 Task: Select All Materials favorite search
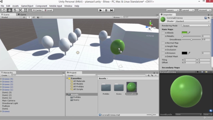(x=79, y=81)
